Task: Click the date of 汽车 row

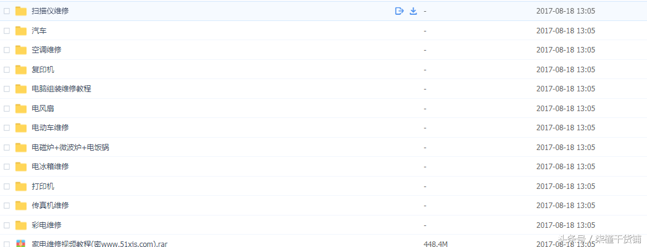Action: (x=566, y=30)
